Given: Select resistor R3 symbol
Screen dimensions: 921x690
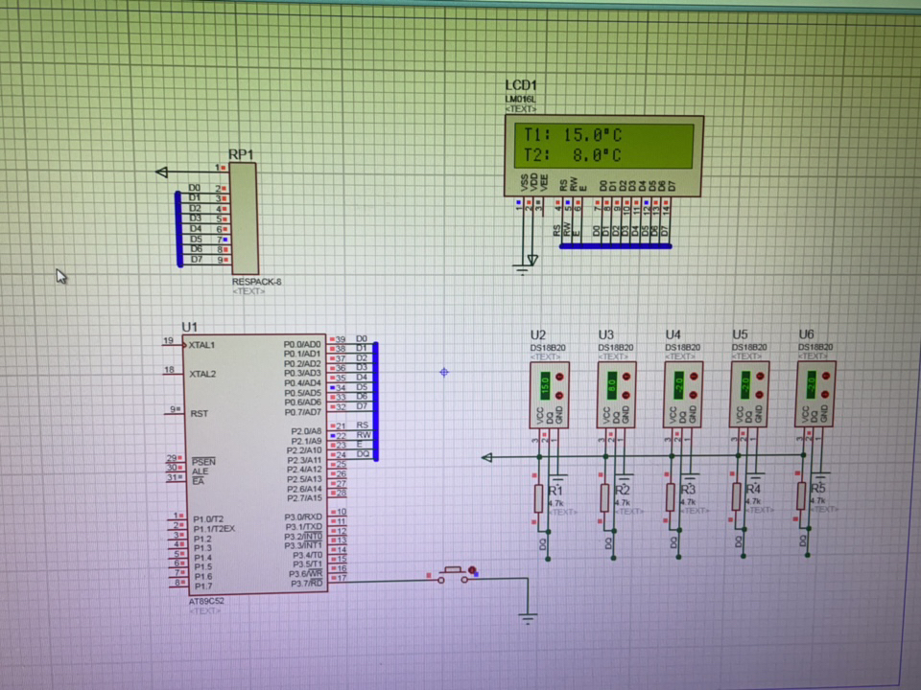Looking at the screenshot, I should click(x=671, y=497).
